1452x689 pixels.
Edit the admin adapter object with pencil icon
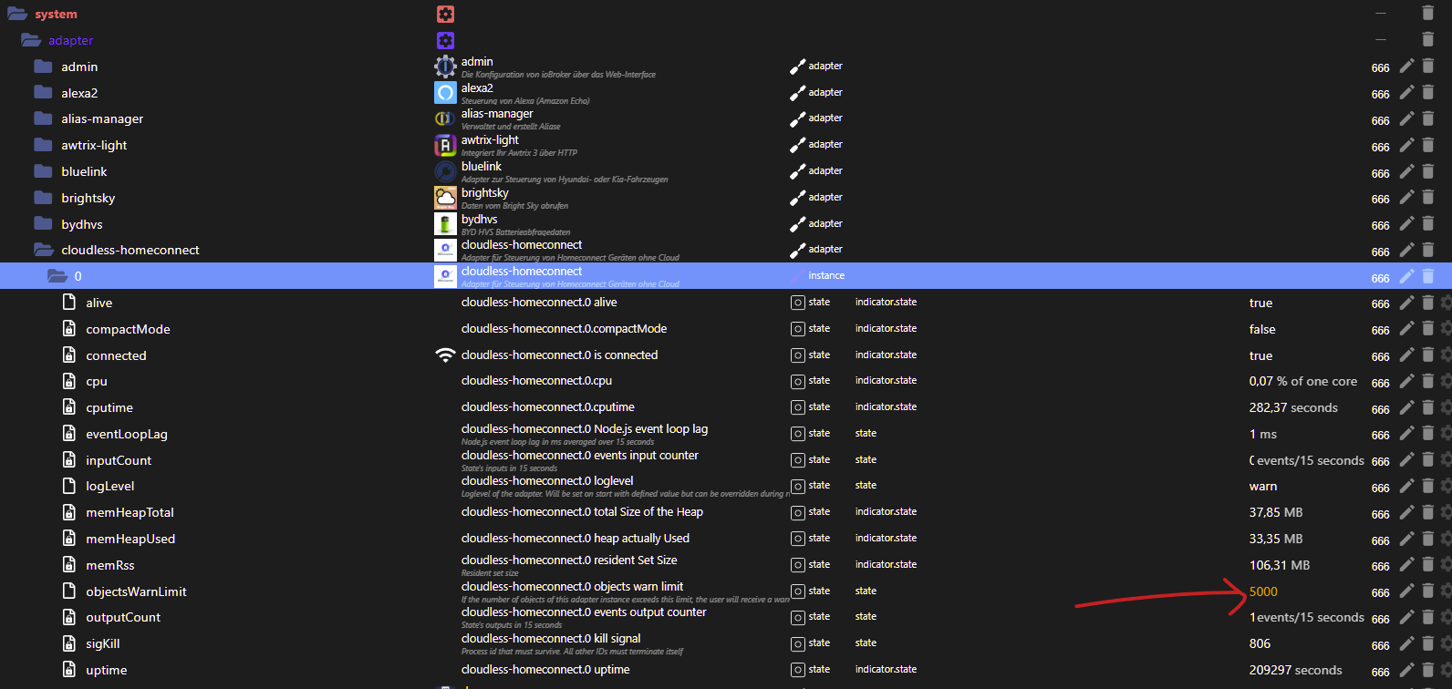click(1407, 67)
